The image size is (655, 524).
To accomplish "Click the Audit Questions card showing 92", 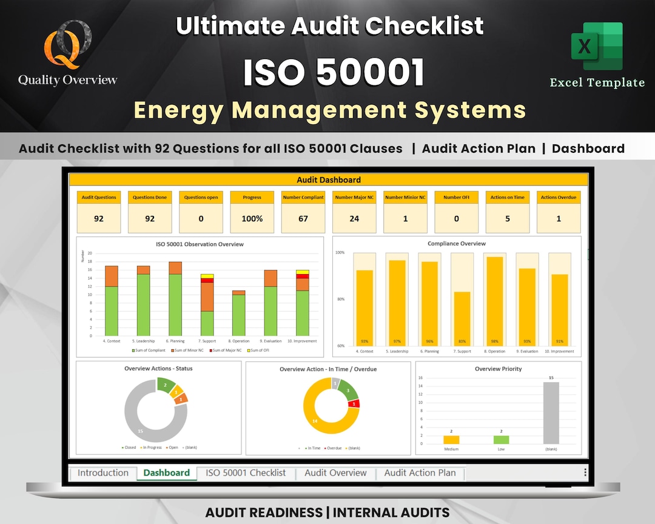I will point(99,212).
